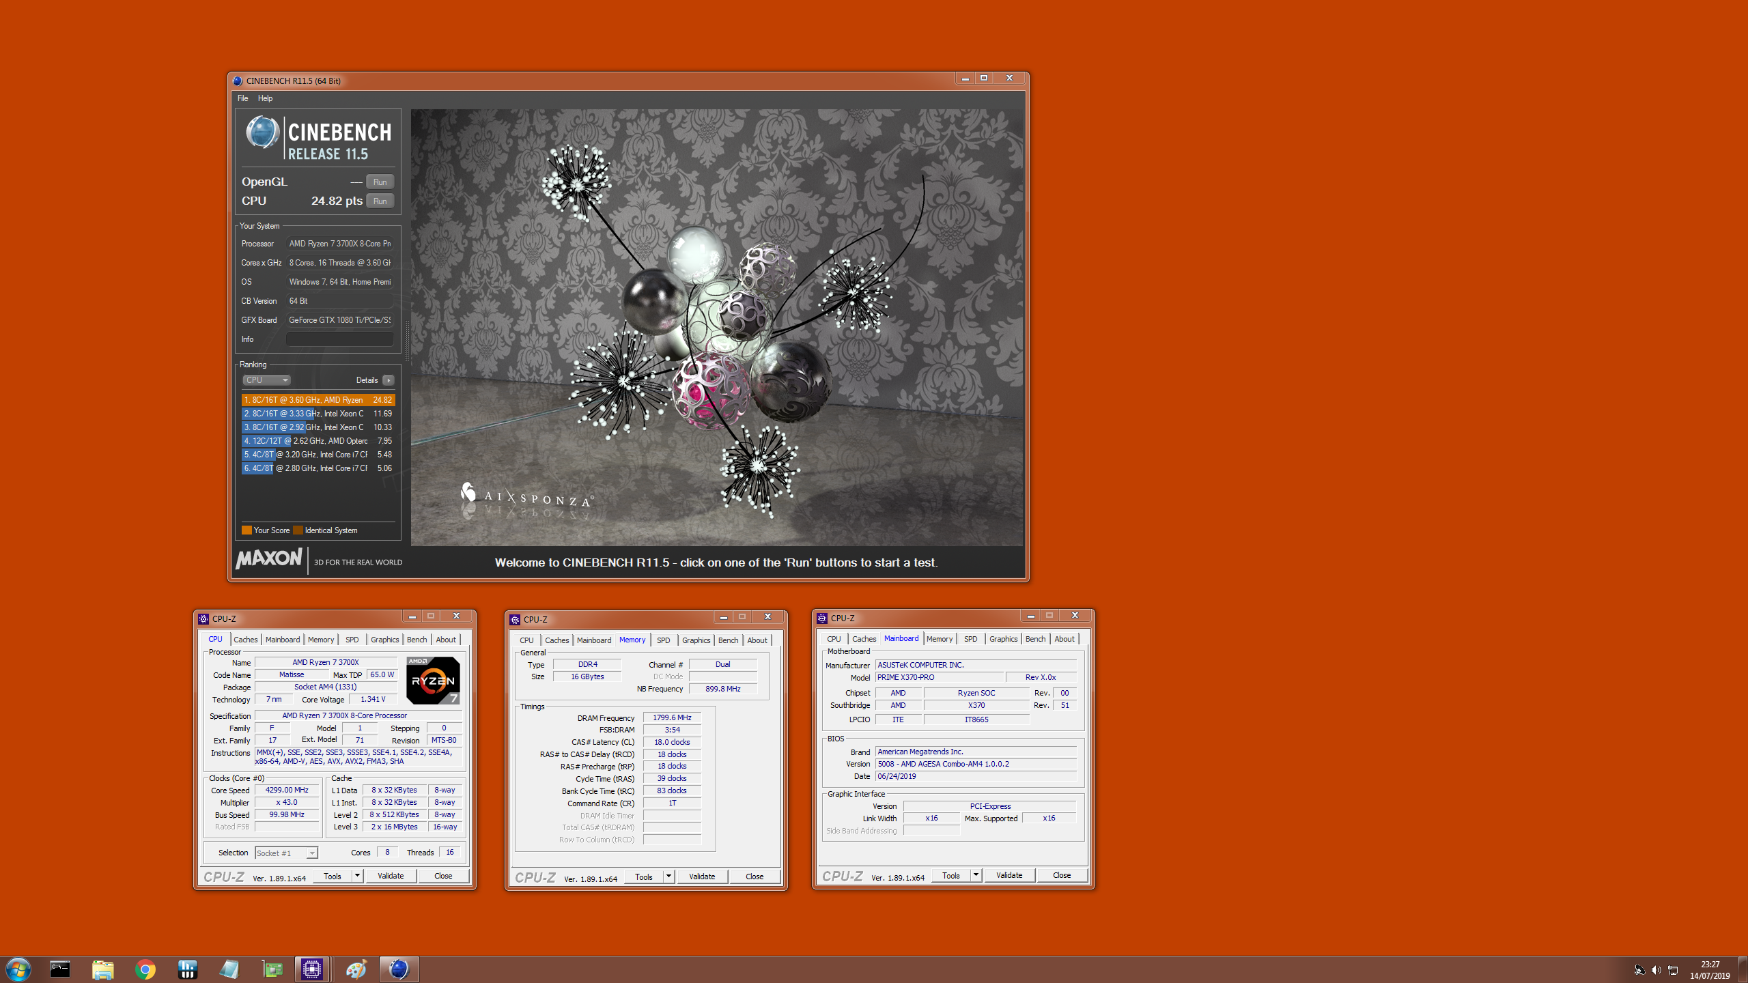Click the CPU-Z purple chip taskbar icon

pyautogui.click(x=312, y=969)
